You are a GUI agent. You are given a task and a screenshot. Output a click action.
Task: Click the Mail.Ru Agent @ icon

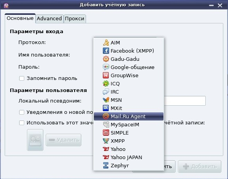(106, 116)
